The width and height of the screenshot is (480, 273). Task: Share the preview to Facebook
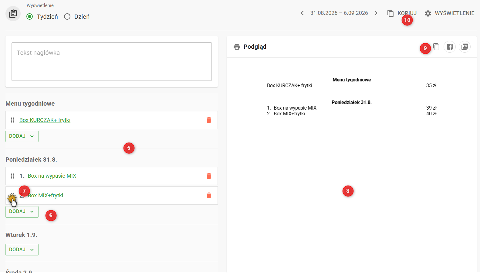450,47
